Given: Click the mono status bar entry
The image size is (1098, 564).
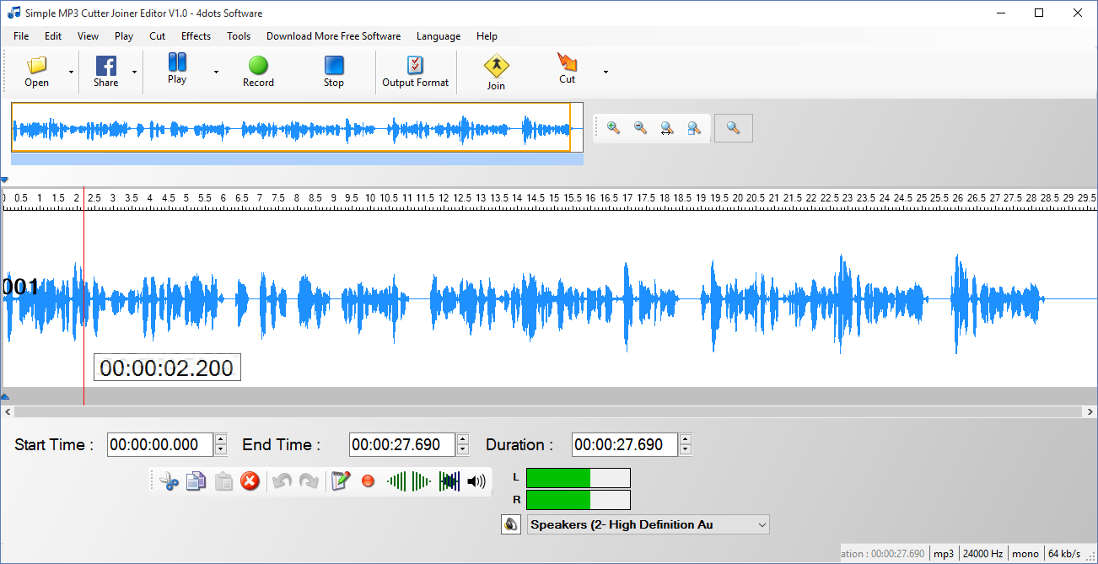Looking at the screenshot, I should pyautogui.click(x=1025, y=554).
